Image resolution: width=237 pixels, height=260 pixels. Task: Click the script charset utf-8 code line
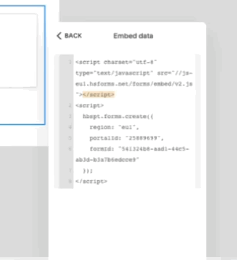coord(116,62)
